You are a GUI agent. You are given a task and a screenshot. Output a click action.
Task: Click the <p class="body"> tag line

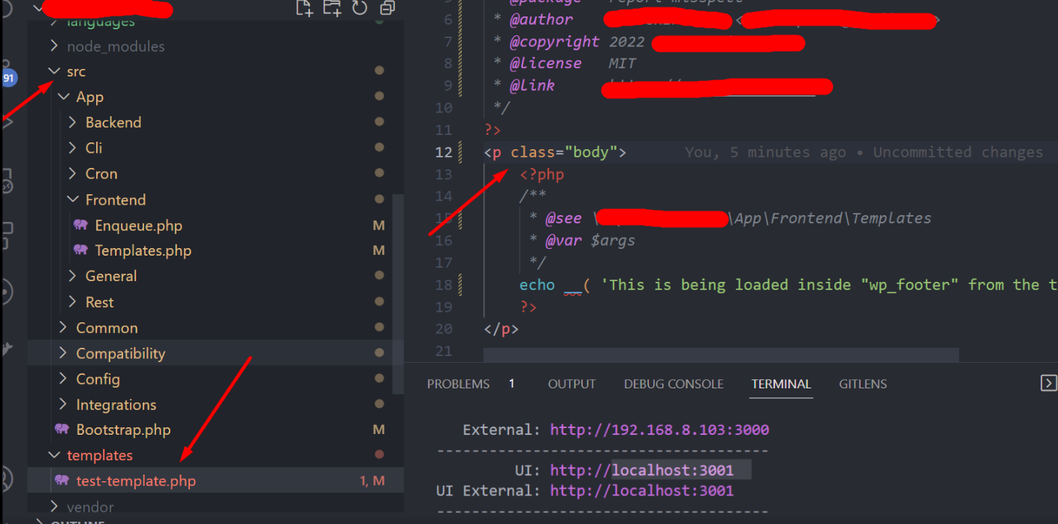[x=556, y=152]
